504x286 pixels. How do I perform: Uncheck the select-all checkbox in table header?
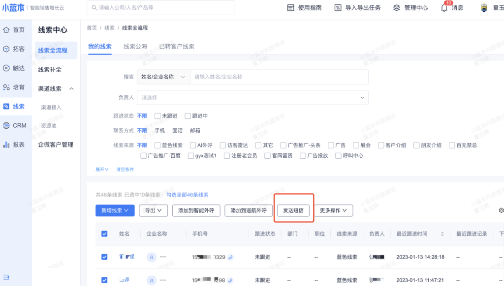[x=104, y=234]
